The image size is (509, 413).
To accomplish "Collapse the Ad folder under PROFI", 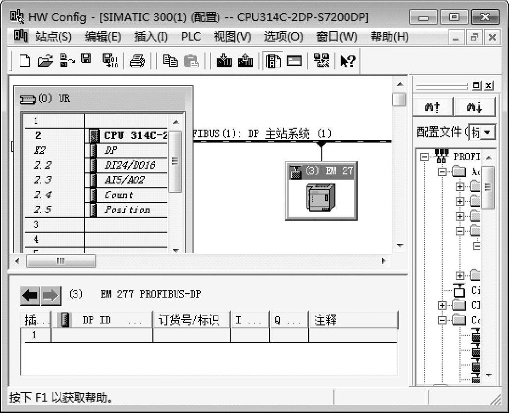I will coord(442,172).
